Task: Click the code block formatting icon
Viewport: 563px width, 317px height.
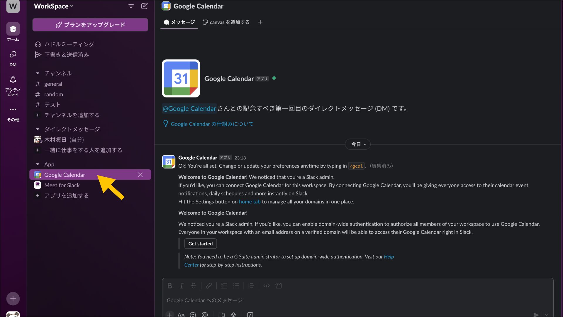Action: coord(279,286)
